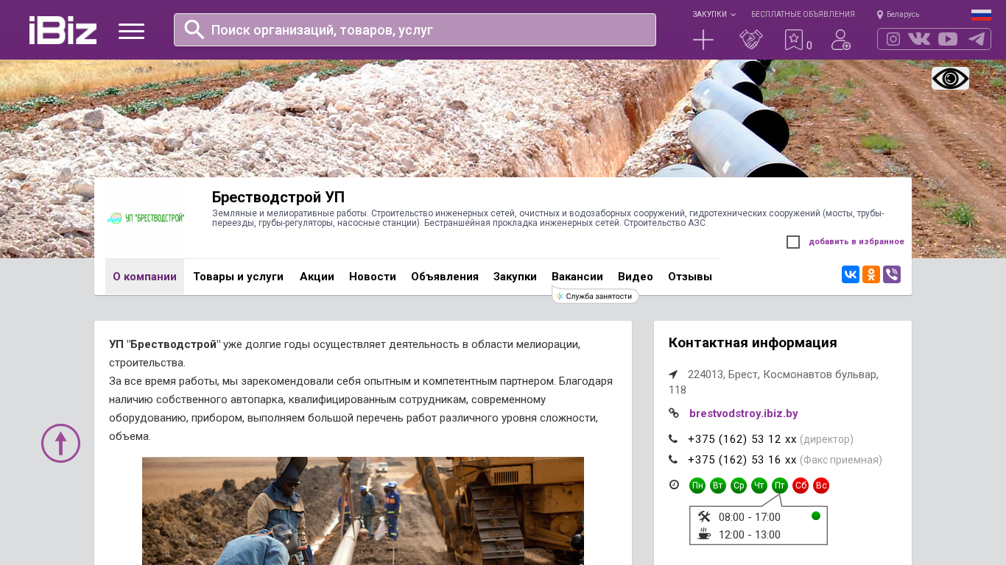Click the user registration profile icon
Image resolution: width=1006 pixels, height=565 pixels.
841,40
